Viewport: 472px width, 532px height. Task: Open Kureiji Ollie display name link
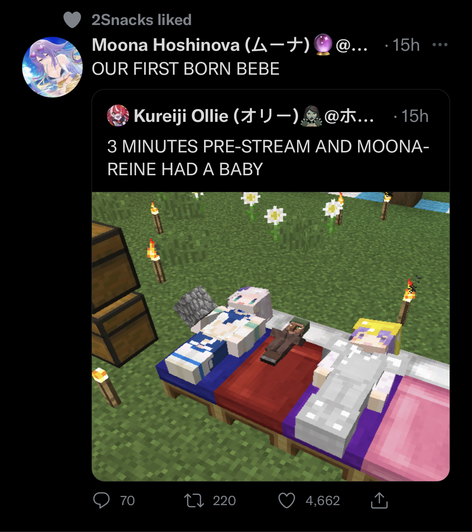(x=216, y=116)
